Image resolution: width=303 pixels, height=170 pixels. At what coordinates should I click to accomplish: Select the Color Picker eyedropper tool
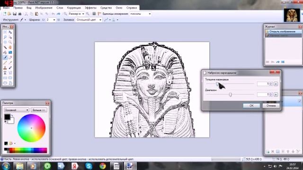click(x=10, y=63)
